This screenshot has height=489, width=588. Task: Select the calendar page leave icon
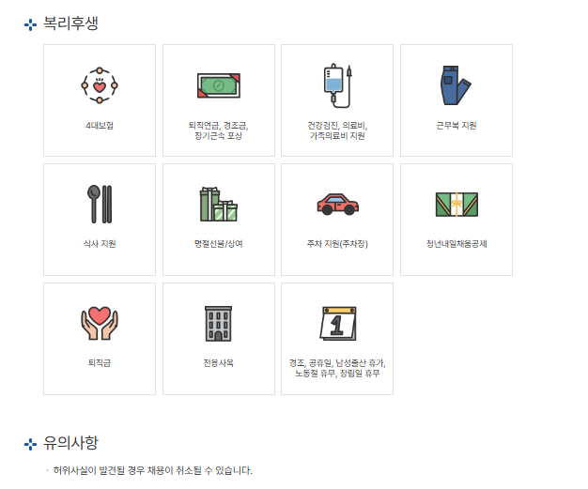click(338, 324)
